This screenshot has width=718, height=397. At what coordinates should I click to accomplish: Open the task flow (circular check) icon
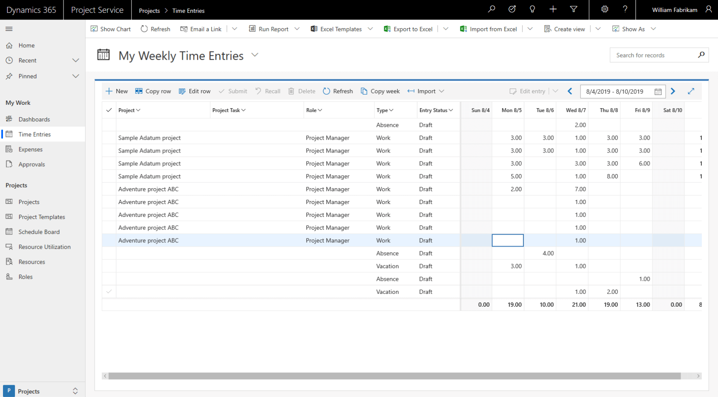coord(512,9)
